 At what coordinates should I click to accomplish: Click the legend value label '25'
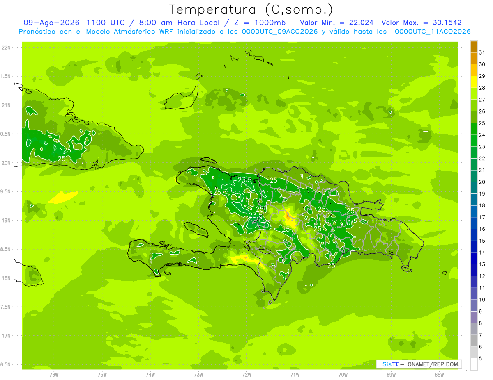point(482,123)
